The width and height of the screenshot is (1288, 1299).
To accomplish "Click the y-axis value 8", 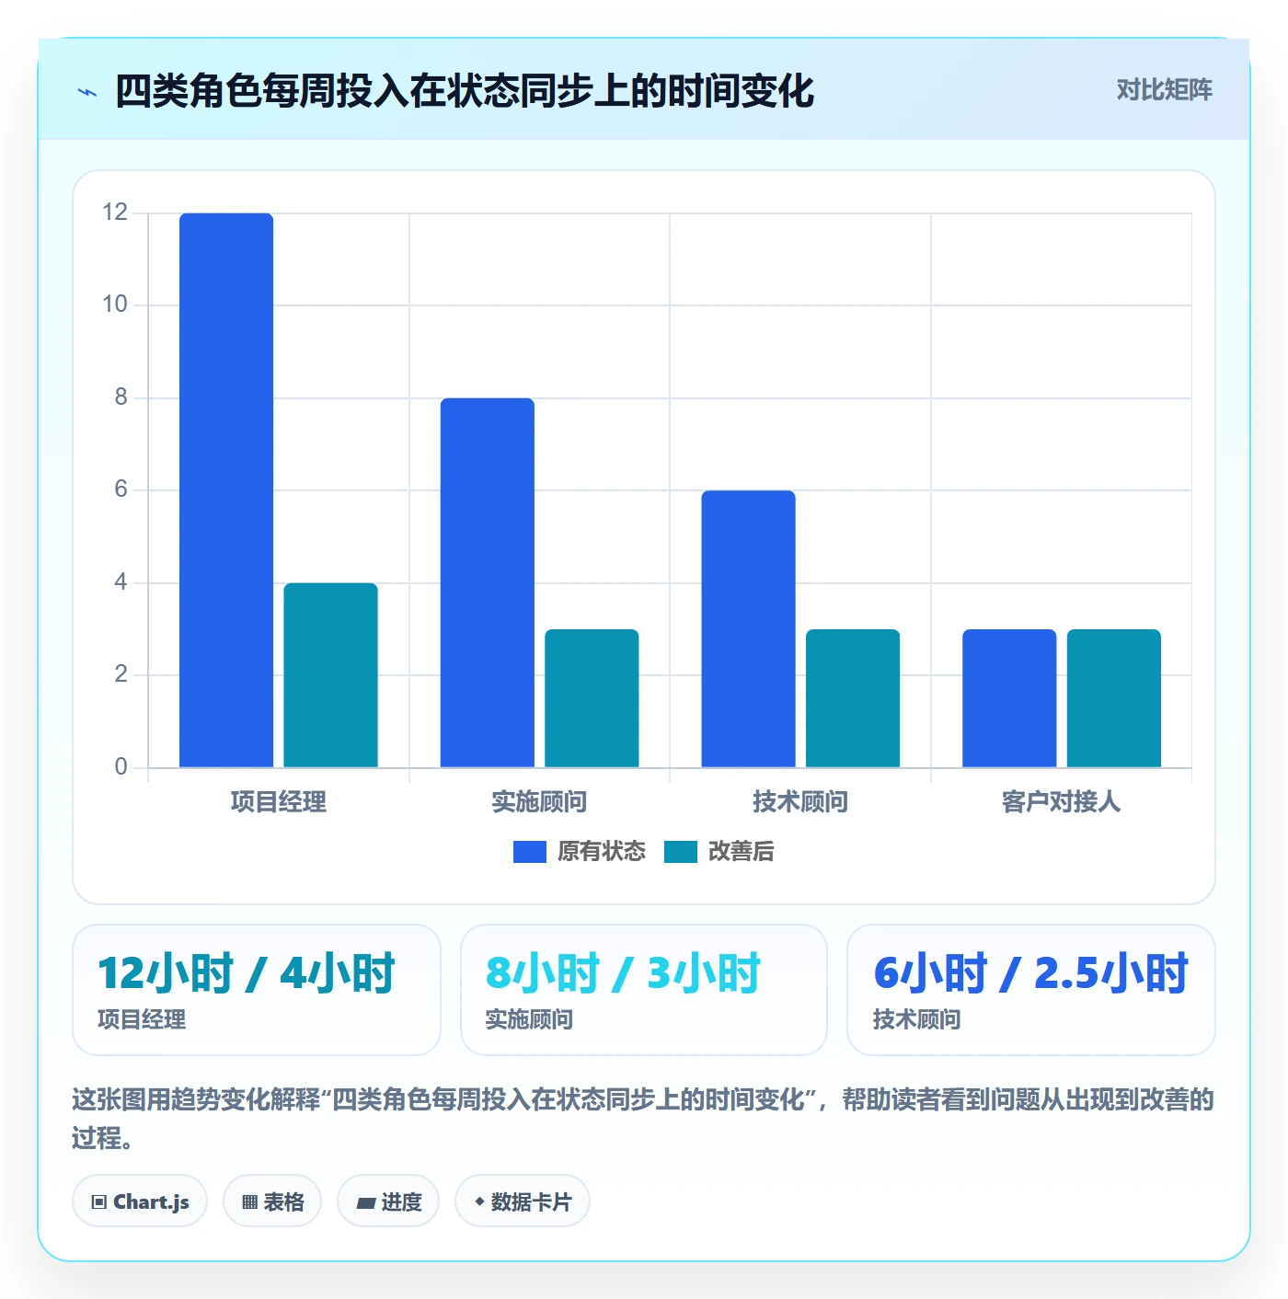I will click(x=121, y=397).
